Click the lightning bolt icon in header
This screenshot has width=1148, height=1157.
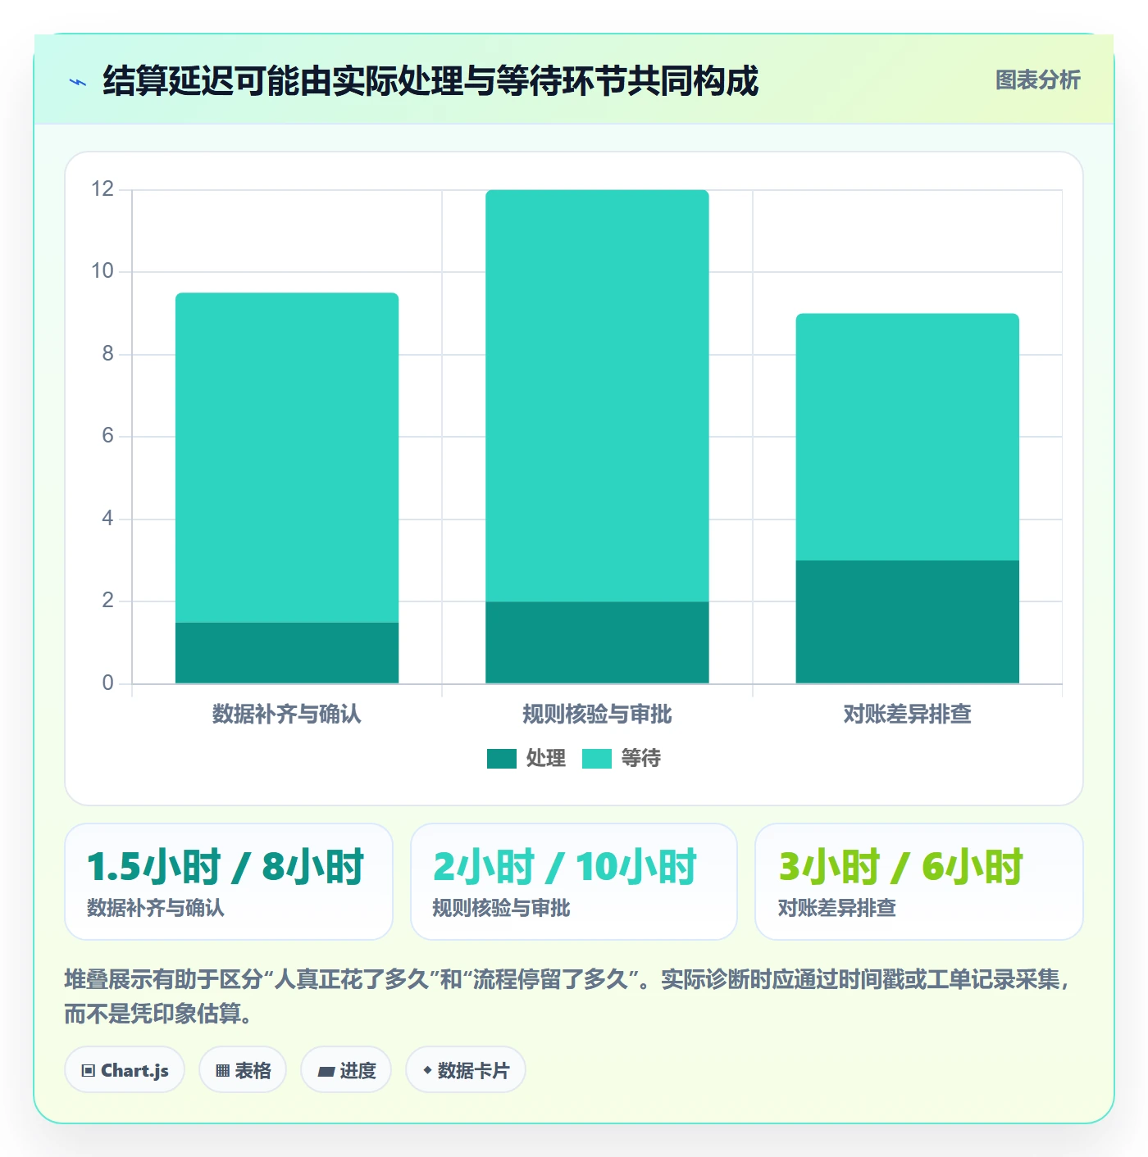coord(78,82)
